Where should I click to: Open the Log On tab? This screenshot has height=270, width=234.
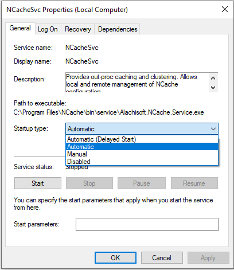[48, 29]
